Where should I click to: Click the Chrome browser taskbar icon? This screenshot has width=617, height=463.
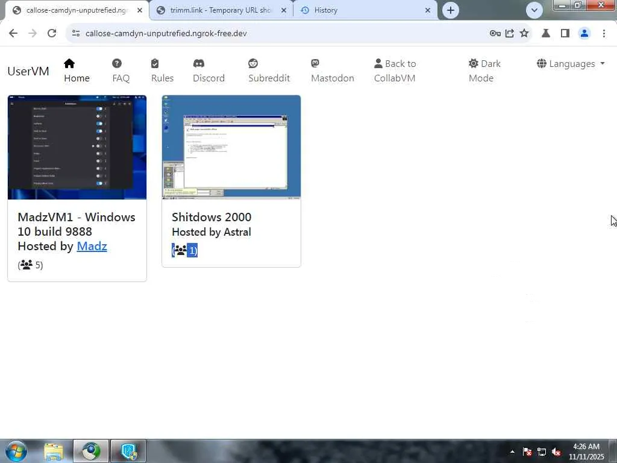coord(91,451)
